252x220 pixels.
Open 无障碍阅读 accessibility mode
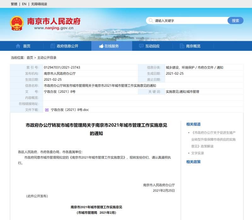39,4
